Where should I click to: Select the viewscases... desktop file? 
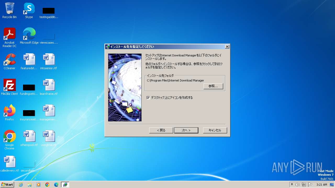click(49, 38)
